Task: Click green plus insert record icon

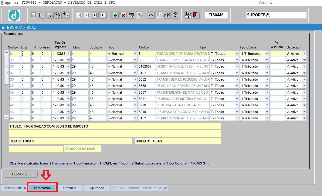Action: click(x=115, y=15)
